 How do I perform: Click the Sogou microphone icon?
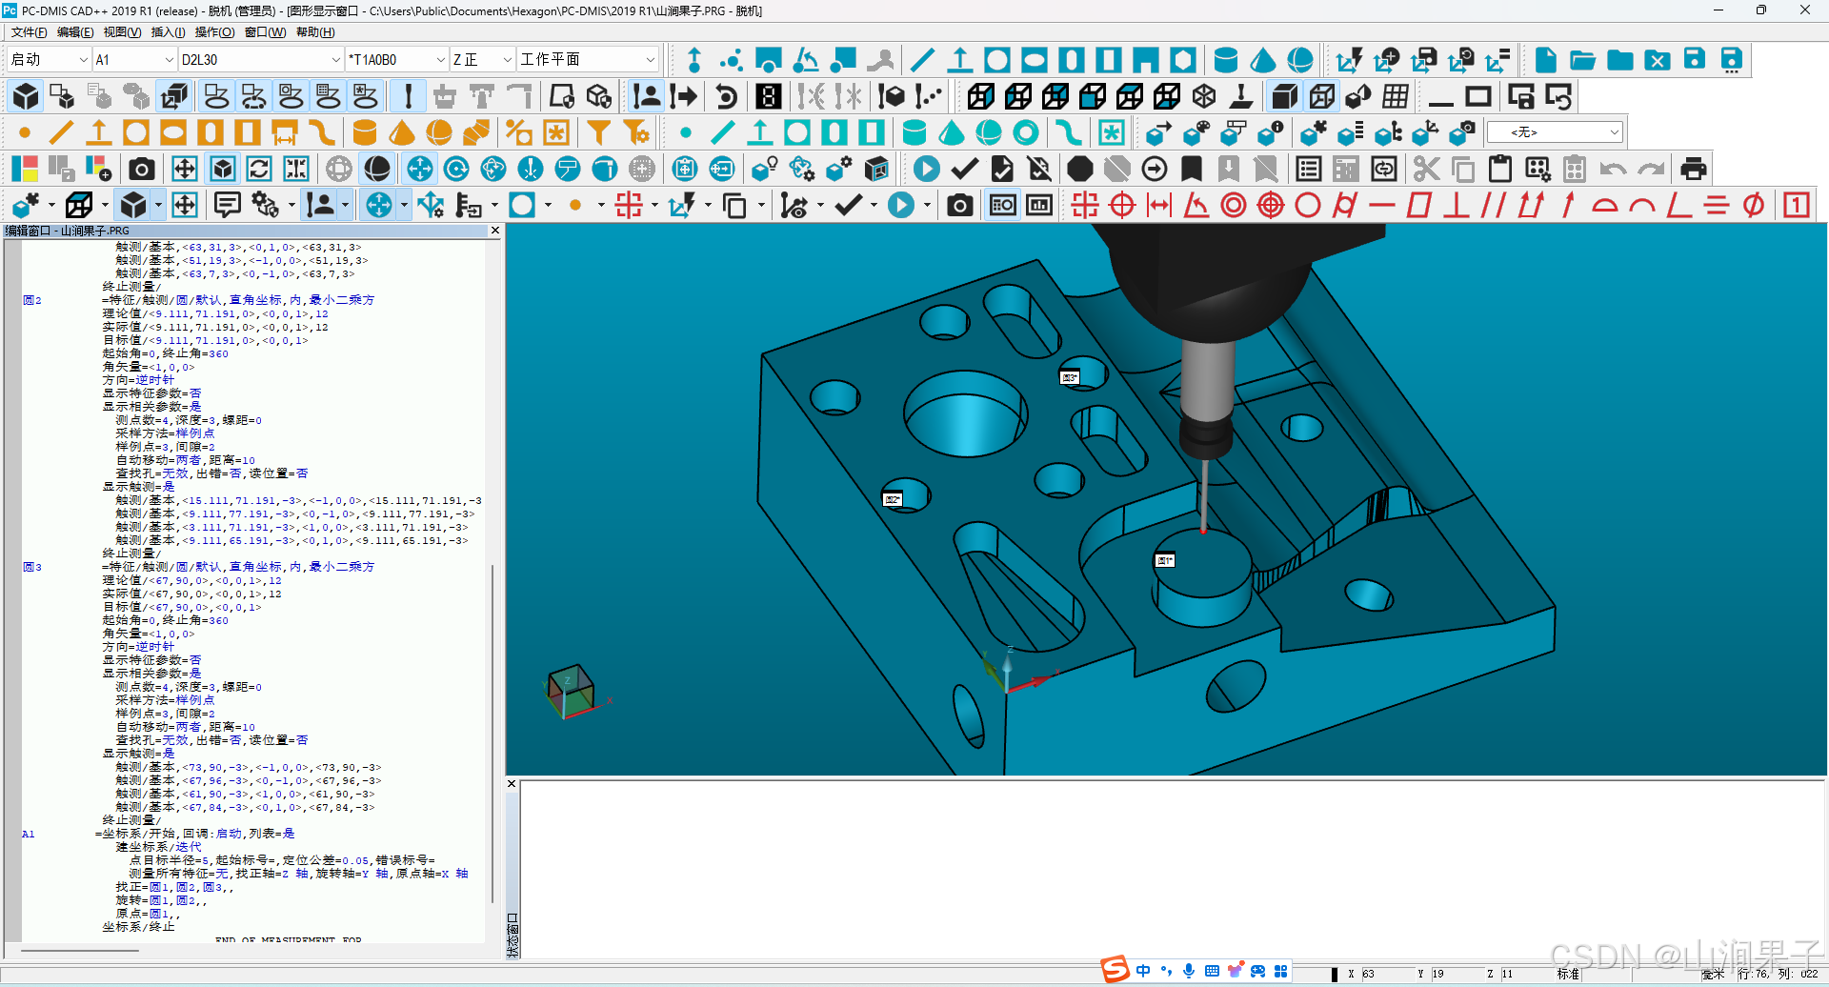1189,971
